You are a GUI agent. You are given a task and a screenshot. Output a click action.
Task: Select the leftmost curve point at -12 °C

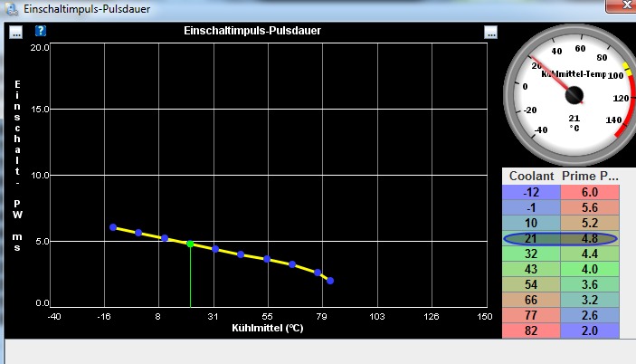[x=113, y=227]
